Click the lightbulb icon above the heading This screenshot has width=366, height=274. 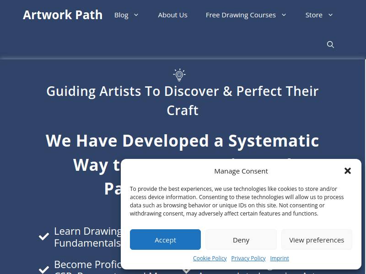[179, 74]
